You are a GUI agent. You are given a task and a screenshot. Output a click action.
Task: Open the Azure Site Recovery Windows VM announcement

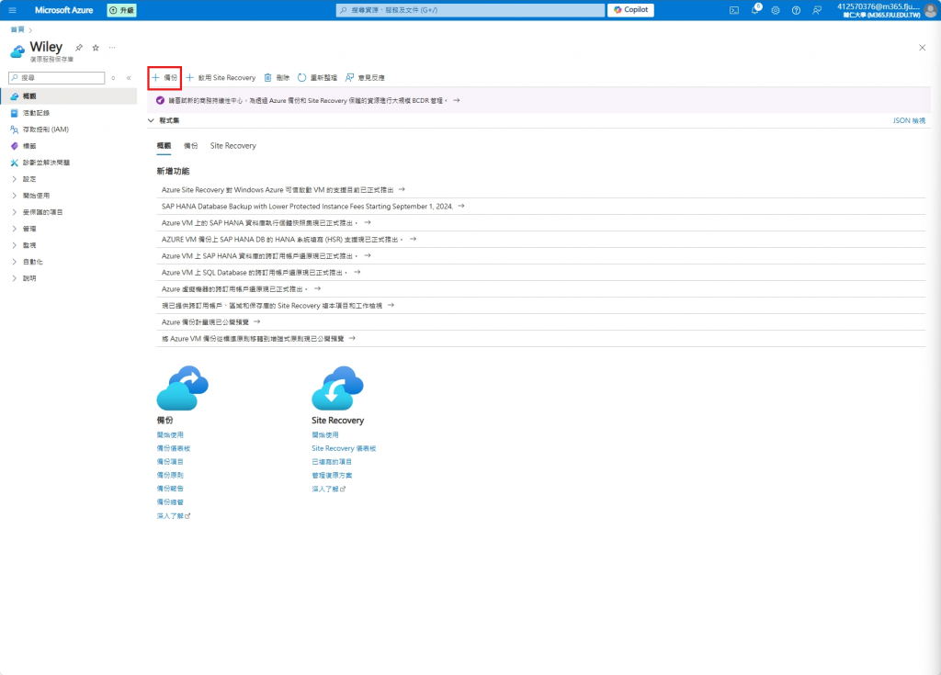[283, 189]
